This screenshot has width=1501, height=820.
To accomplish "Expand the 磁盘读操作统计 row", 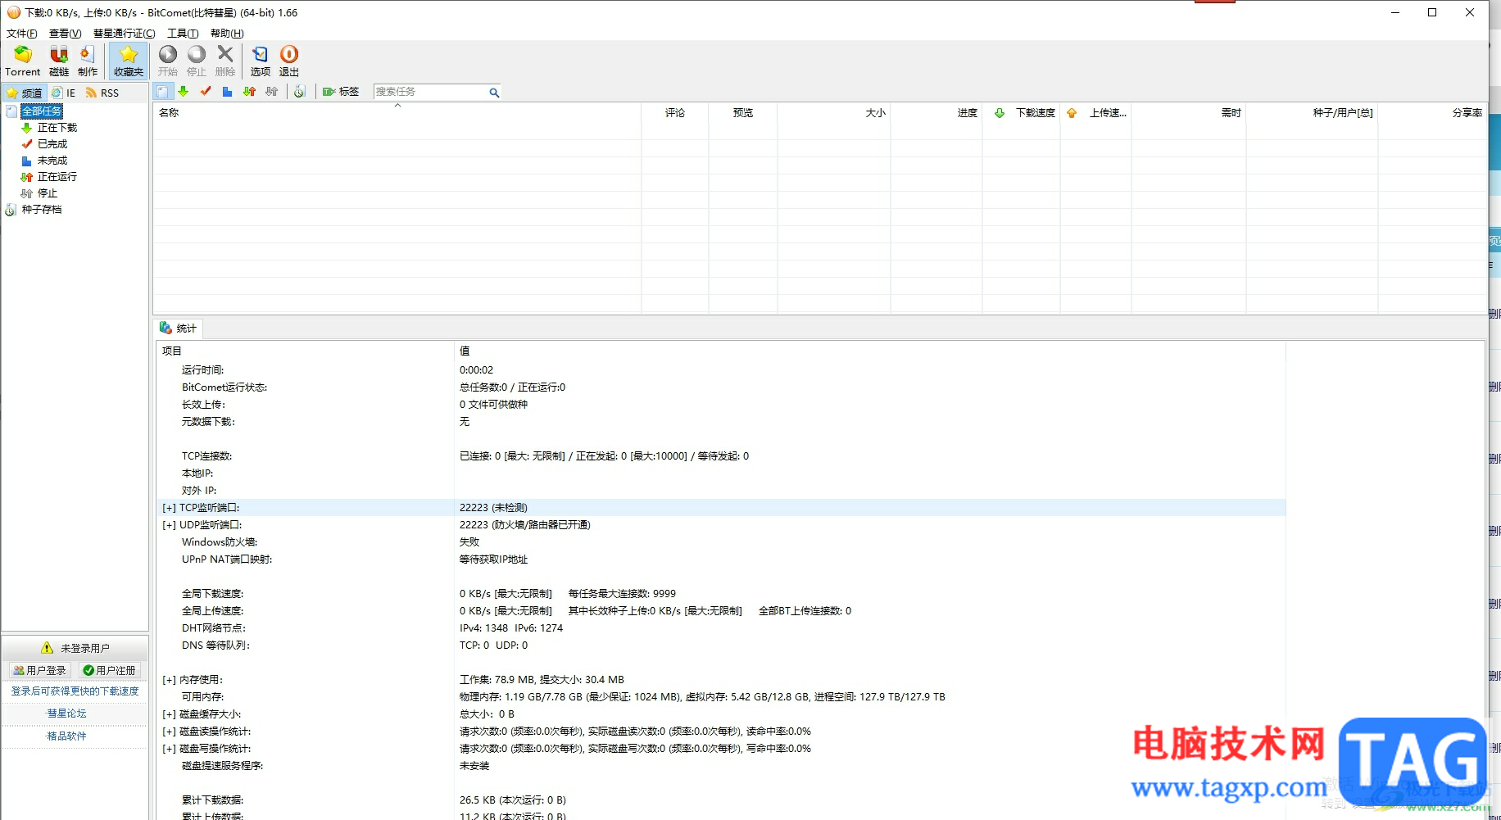I will [169, 732].
